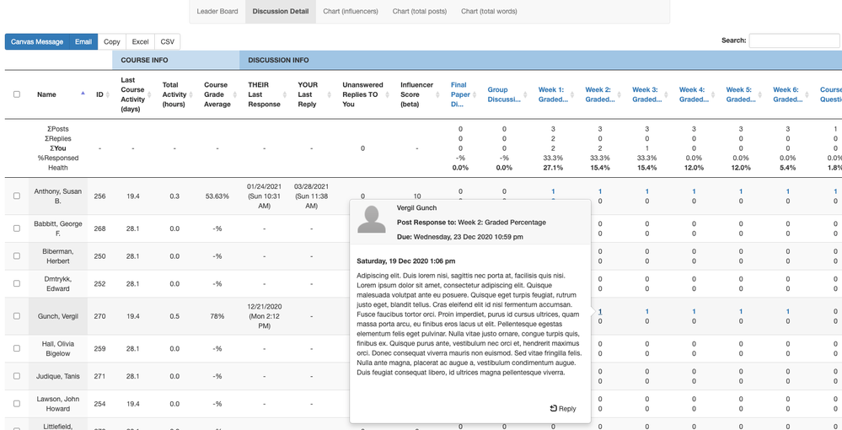Click Anthony's grade value 53.63%

coord(217,196)
